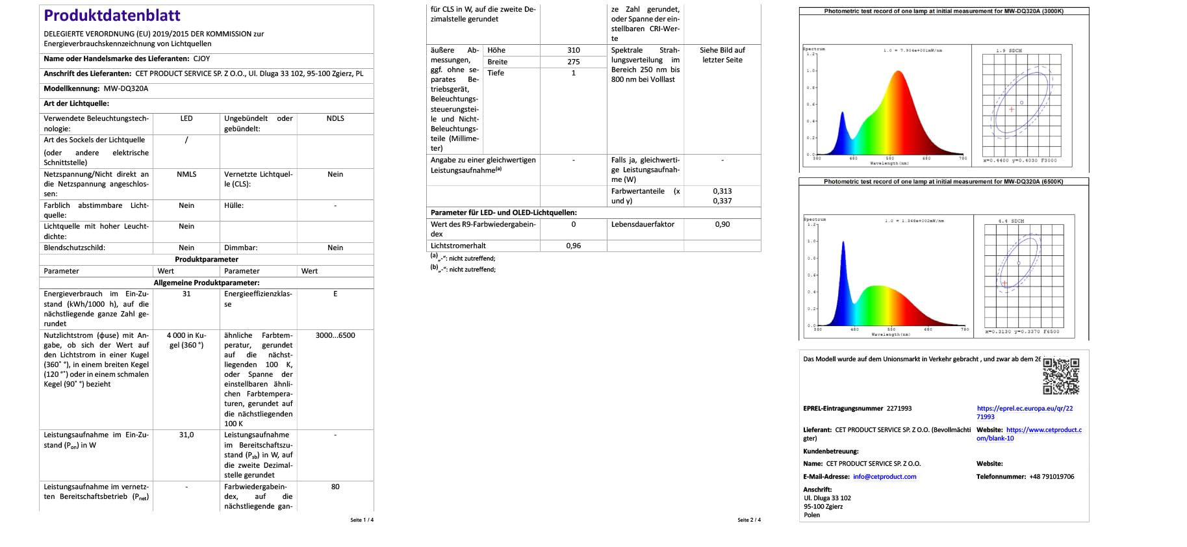Click the 6500K spectrum chart
The image size is (1187, 547).
click(x=887, y=277)
